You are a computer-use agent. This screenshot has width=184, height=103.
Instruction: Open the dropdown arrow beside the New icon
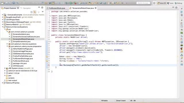pyautogui.click(x=4, y=3)
